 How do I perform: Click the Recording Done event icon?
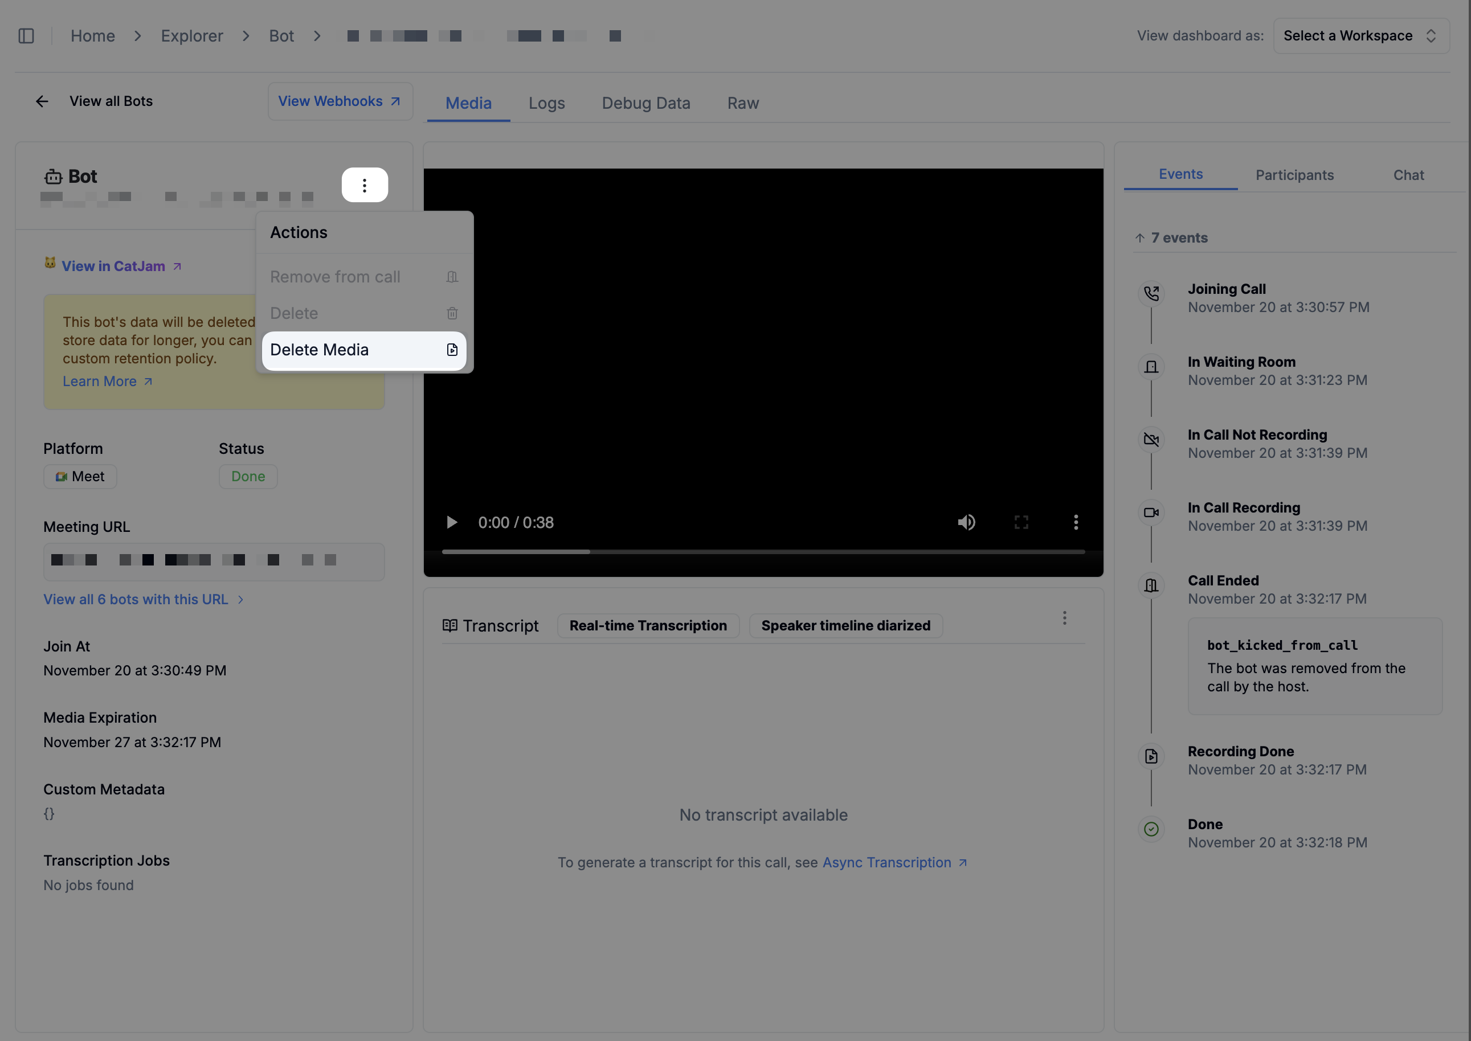pyautogui.click(x=1151, y=756)
